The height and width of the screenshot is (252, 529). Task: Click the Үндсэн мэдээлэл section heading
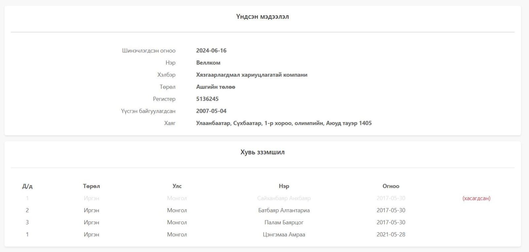click(x=262, y=16)
